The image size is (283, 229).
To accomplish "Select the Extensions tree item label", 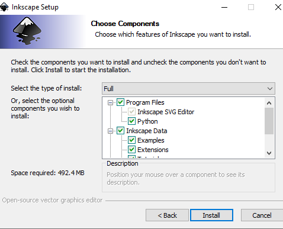I will point(153,150).
